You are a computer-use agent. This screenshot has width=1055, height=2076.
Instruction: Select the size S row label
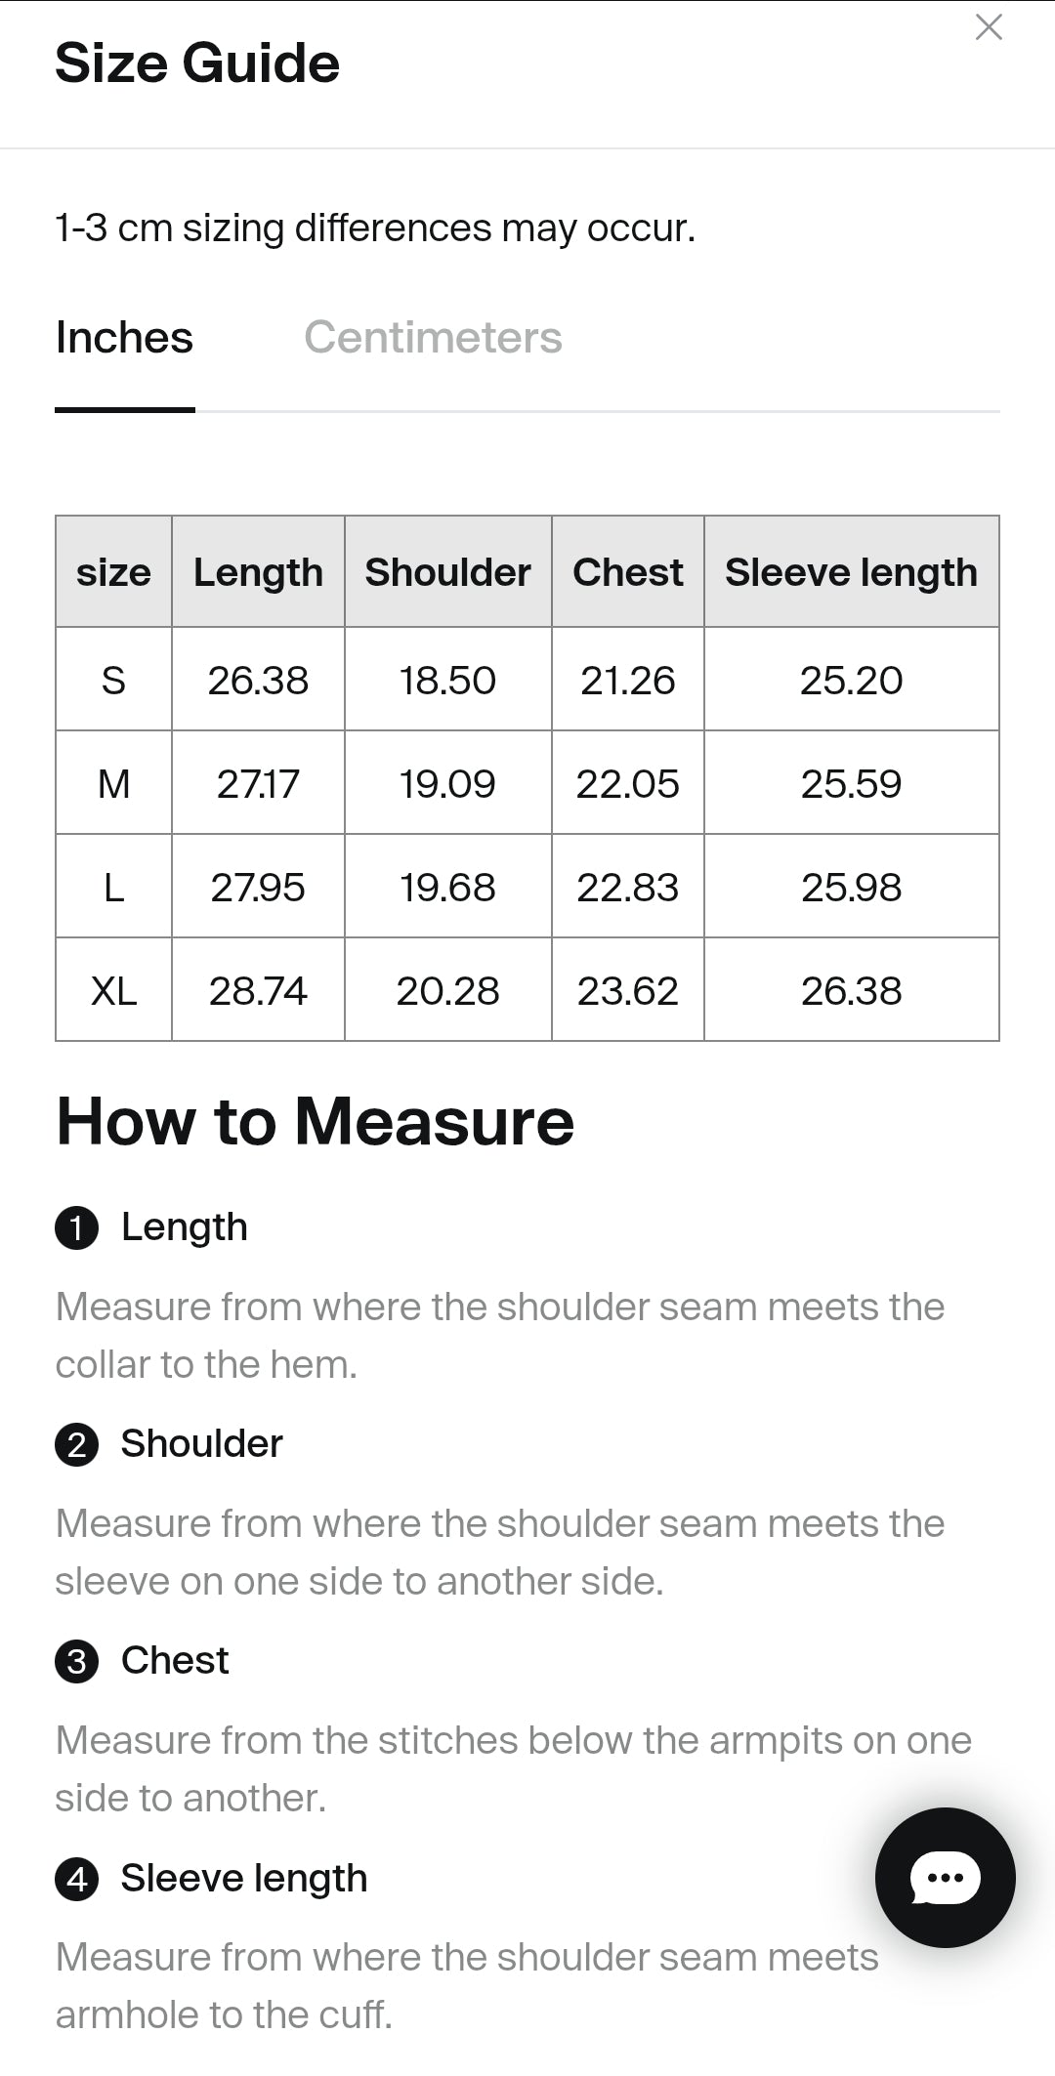pyautogui.click(x=113, y=680)
